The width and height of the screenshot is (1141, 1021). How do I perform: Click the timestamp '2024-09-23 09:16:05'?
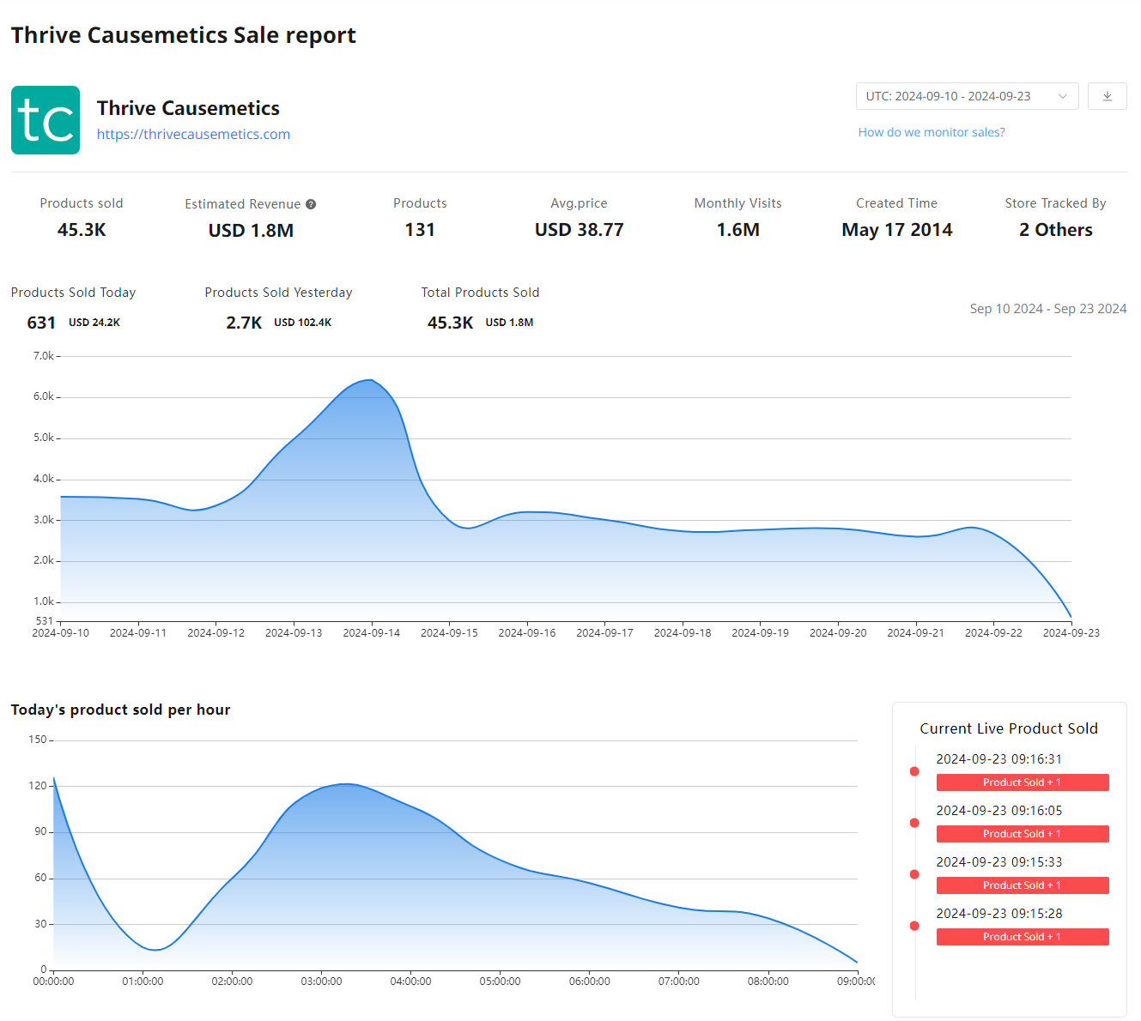(998, 811)
